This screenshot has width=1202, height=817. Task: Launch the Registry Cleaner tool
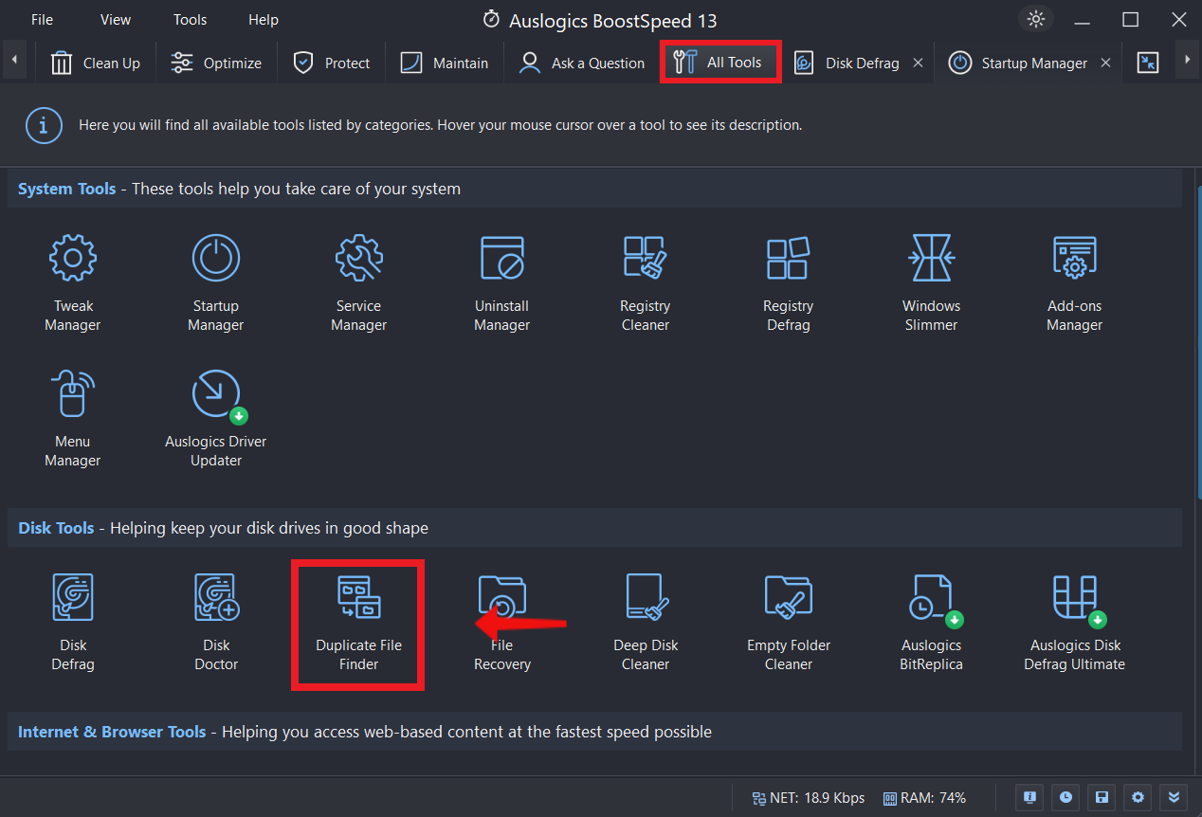point(646,283)
